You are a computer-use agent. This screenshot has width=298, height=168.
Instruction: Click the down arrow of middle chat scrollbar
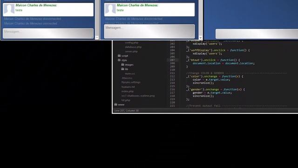[x=200, y=38]
